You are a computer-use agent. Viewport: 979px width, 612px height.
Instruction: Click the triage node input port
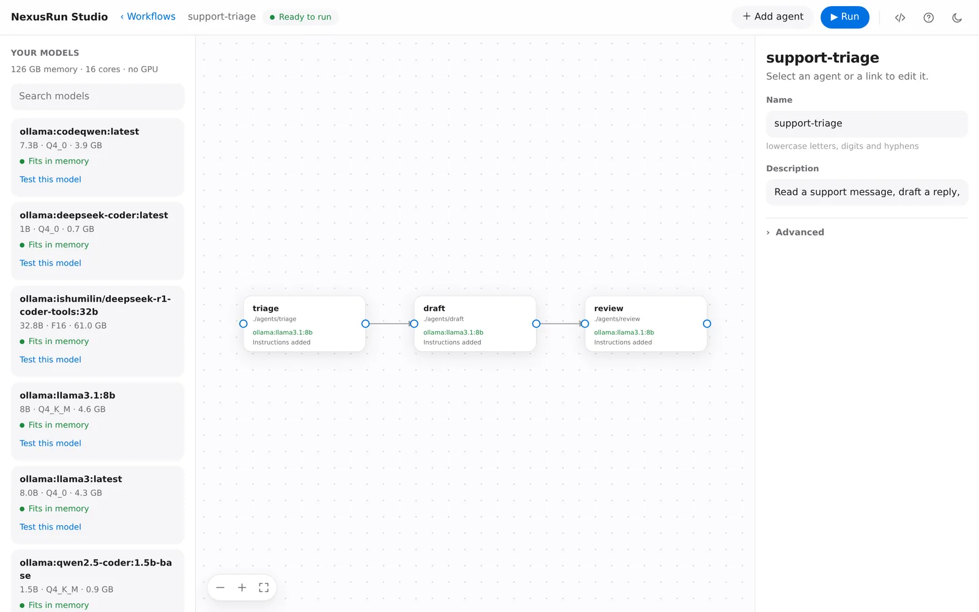(x=244, y=324)
